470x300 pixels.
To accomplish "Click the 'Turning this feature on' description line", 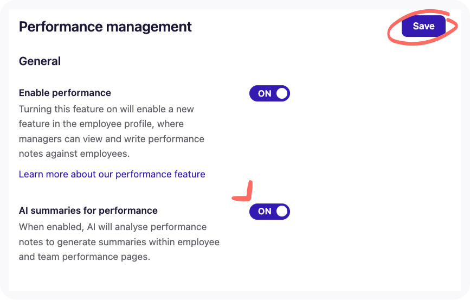I will 106,109.
